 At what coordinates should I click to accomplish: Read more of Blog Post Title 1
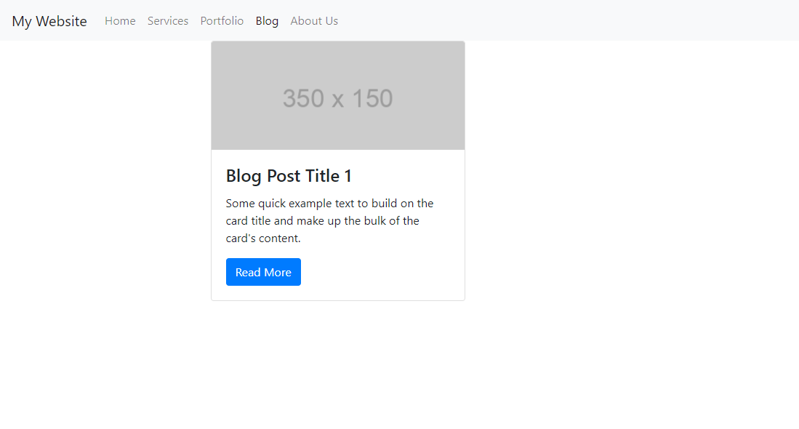click(x=263, y=272)
